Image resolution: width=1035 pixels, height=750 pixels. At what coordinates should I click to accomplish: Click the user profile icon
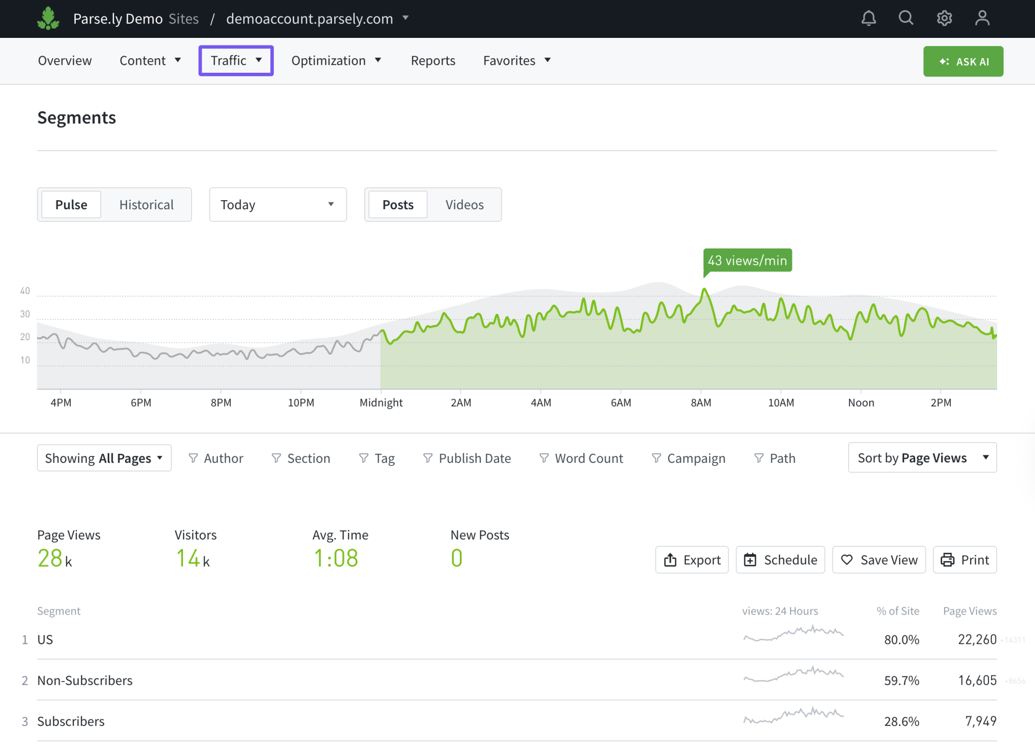[x=981, y=18]
